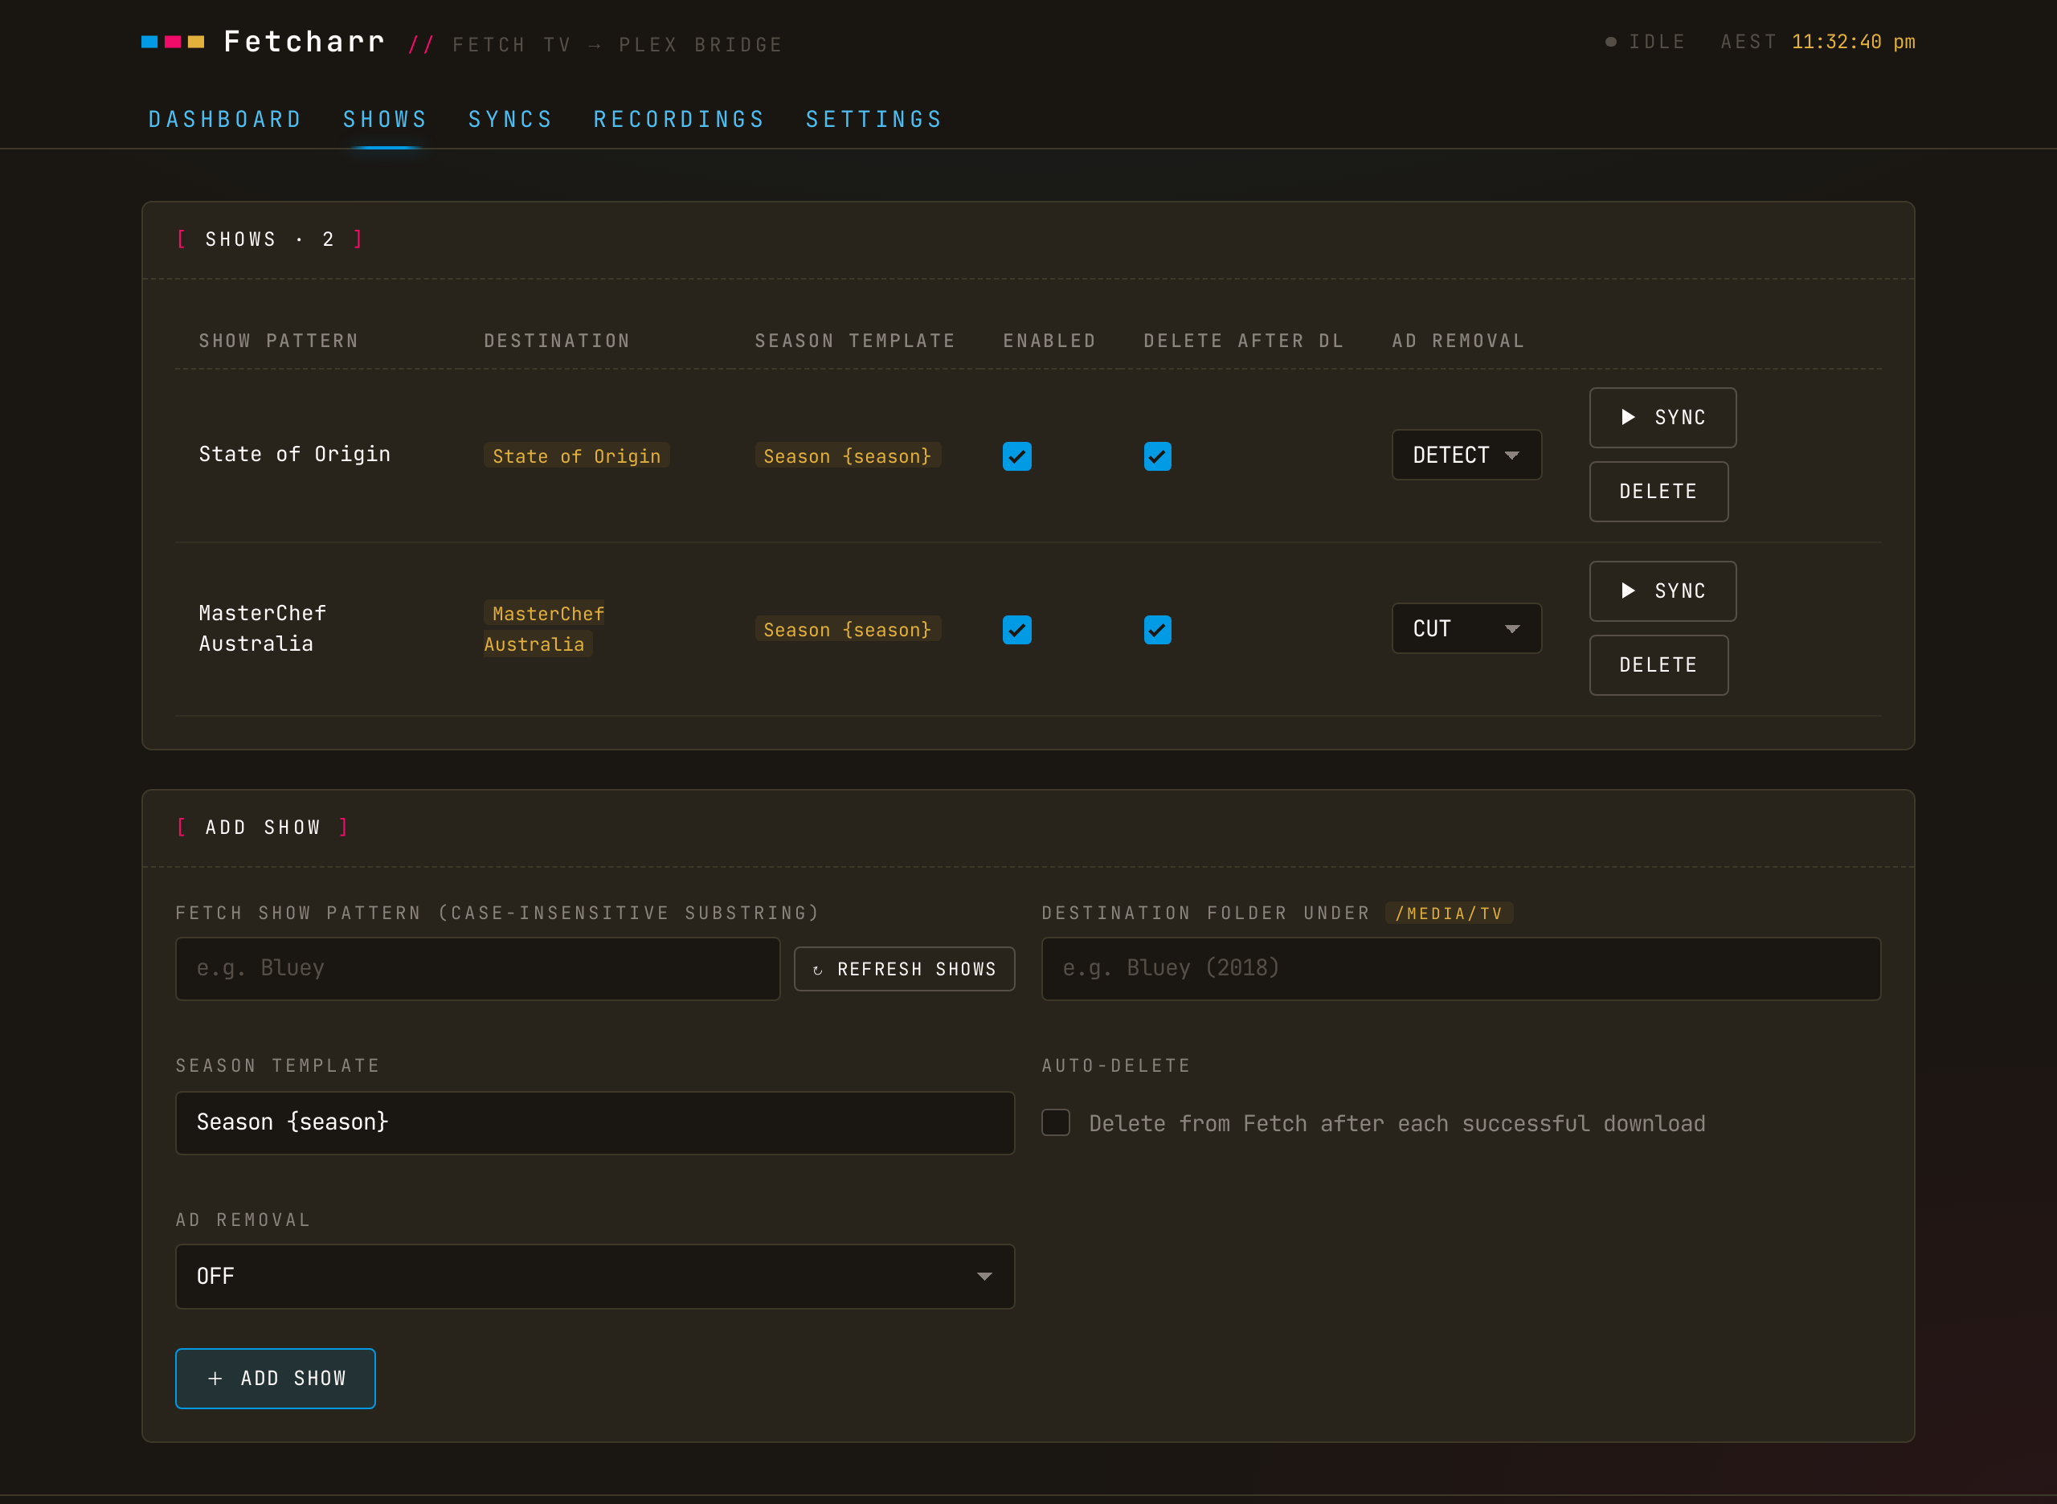Toggle Enabled checkbox for MasterChef Australia

1017,630
